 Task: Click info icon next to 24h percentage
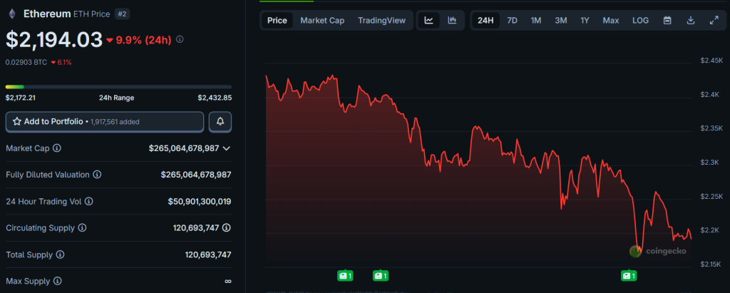180,39
